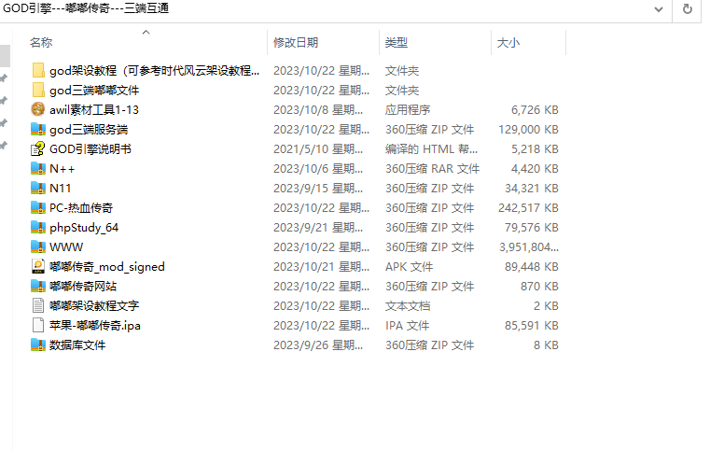Image resolution: width=710 pixels, height=450 pixels.
Task: Click the WWW zip archive icon
Action: click(x=38, y=246)
